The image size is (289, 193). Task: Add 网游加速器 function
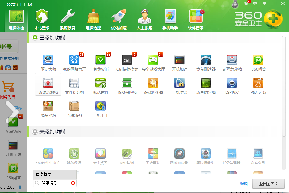pos(179,157)
